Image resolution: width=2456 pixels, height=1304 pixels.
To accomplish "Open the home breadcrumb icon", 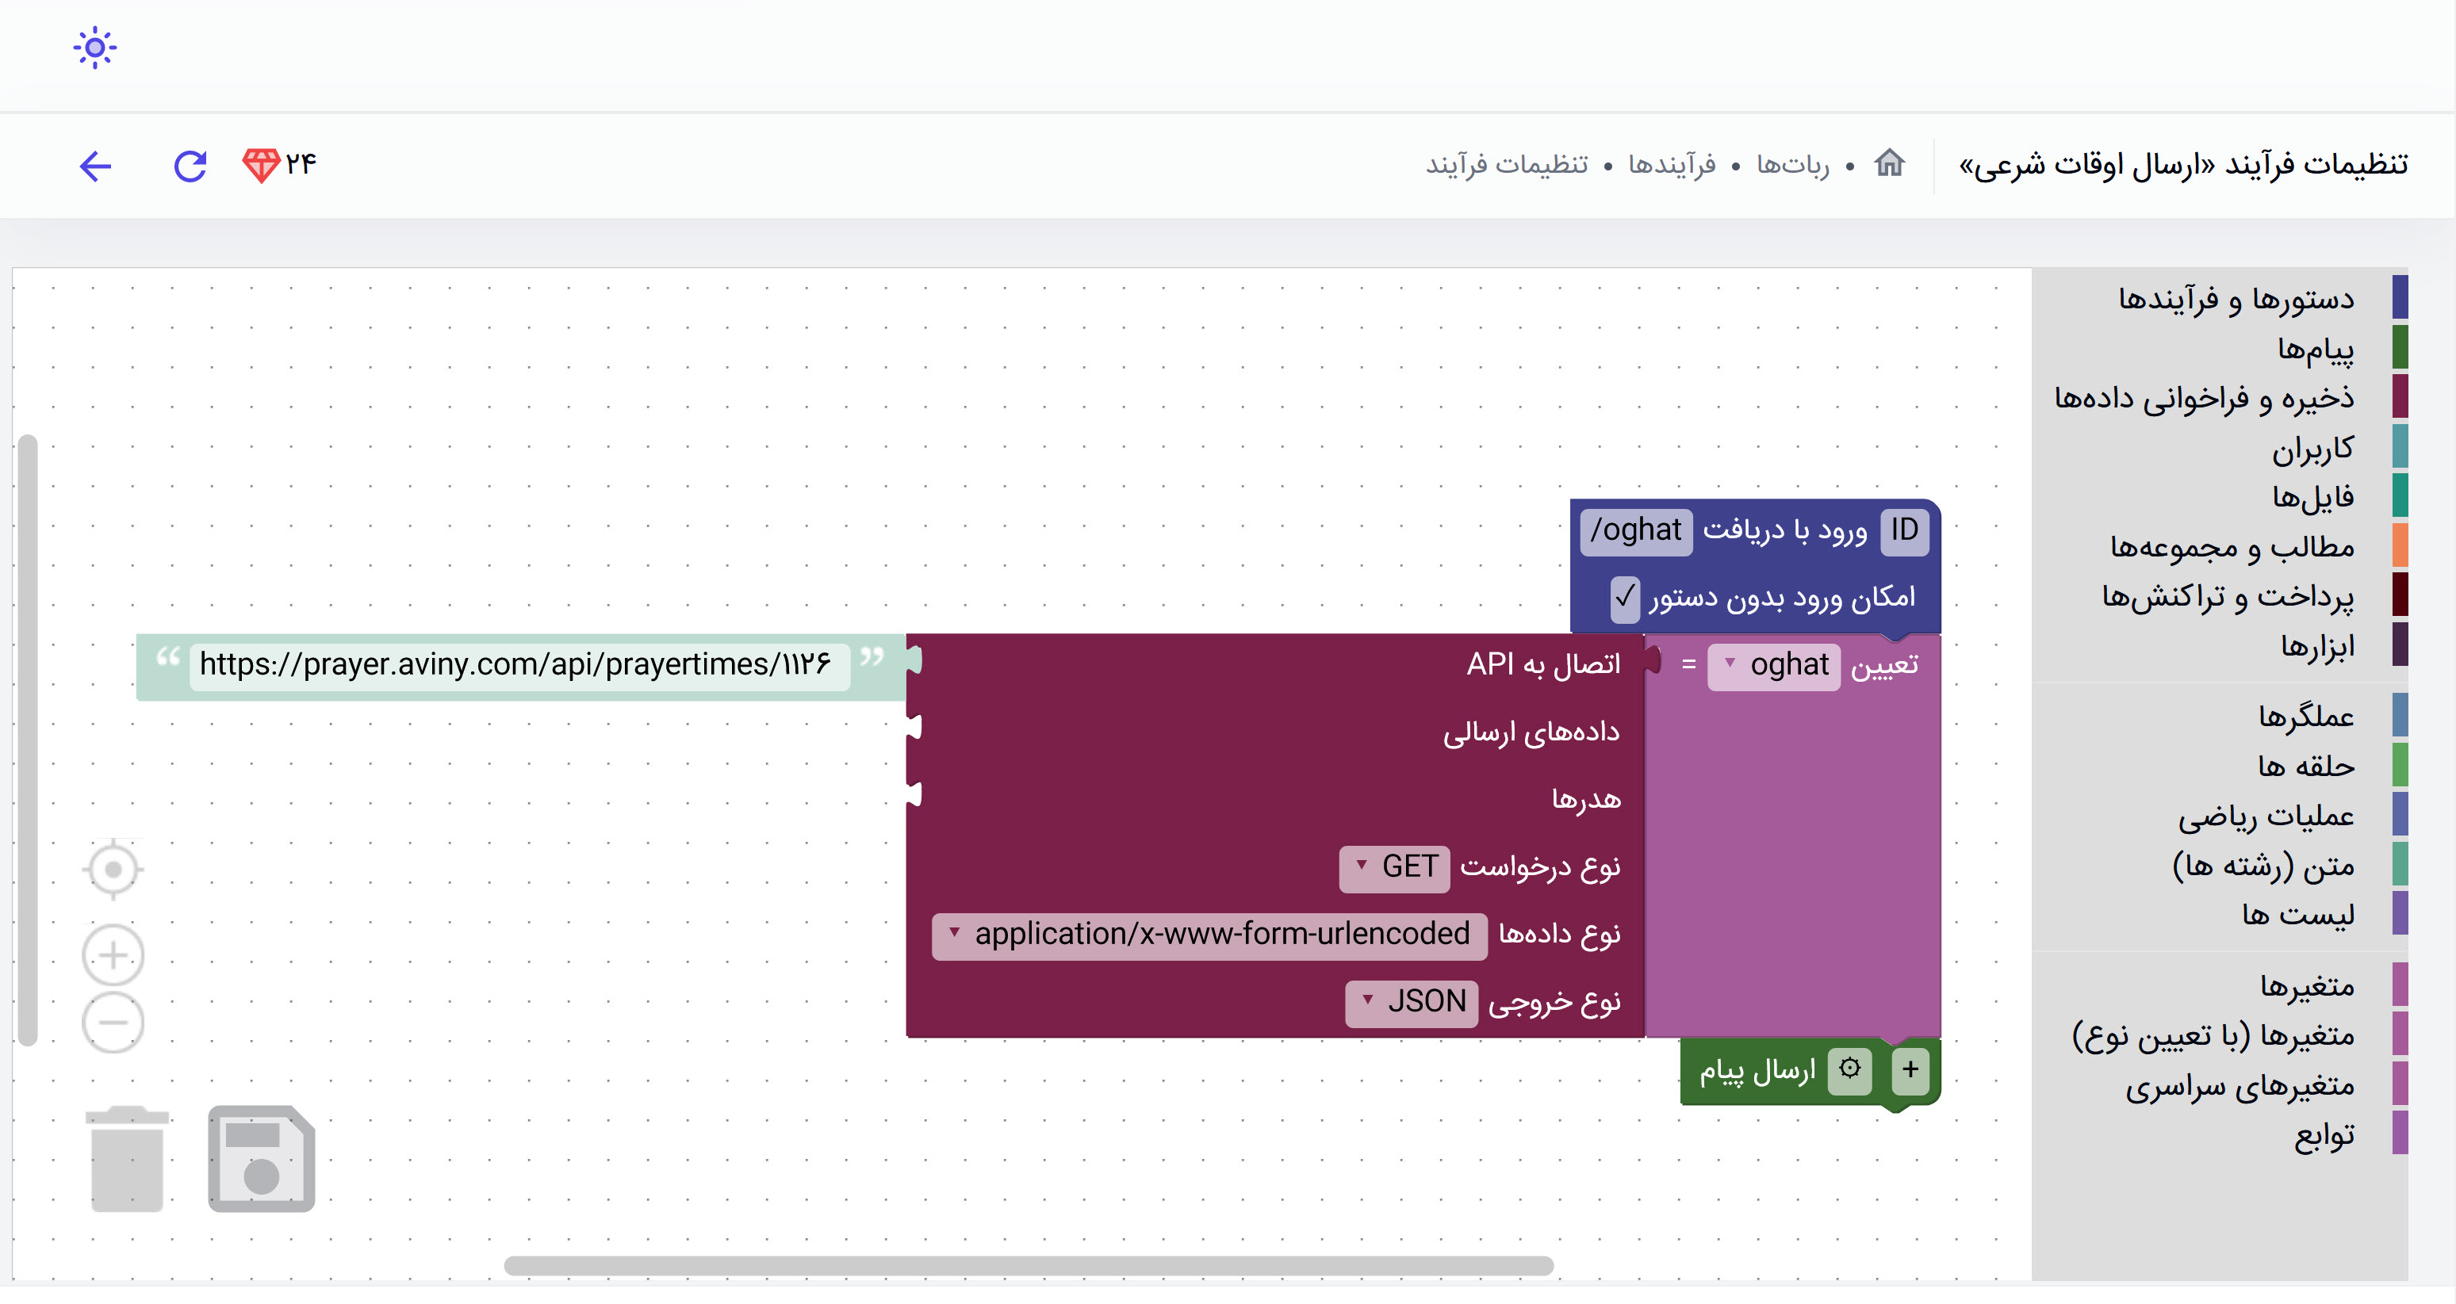I will [1889, 164].
